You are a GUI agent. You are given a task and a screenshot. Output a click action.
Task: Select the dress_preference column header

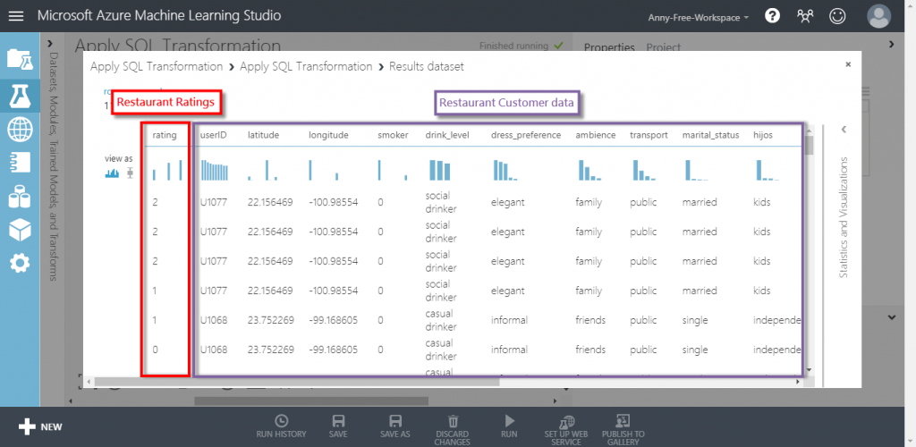(x=526, y=135)
